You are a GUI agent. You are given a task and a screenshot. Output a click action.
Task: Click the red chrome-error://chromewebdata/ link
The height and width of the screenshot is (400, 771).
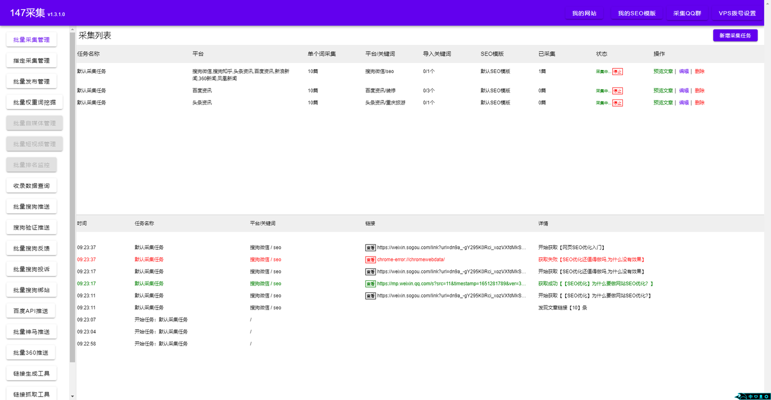click(x=411, y=259)
